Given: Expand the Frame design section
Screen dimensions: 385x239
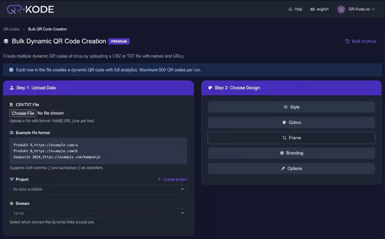Looking at the screenshot, I should pos(291,138).
